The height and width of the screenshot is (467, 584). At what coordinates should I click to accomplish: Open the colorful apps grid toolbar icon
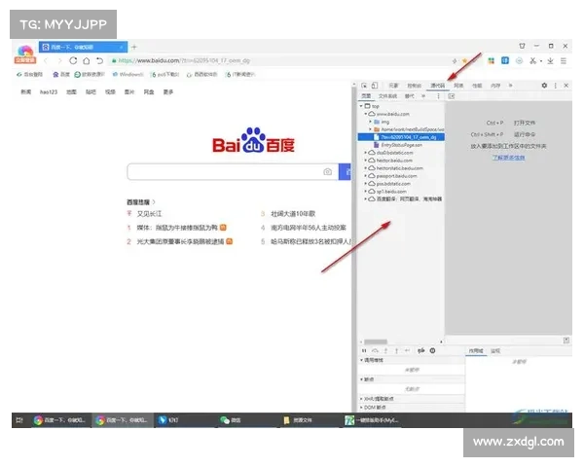[492, 60]
